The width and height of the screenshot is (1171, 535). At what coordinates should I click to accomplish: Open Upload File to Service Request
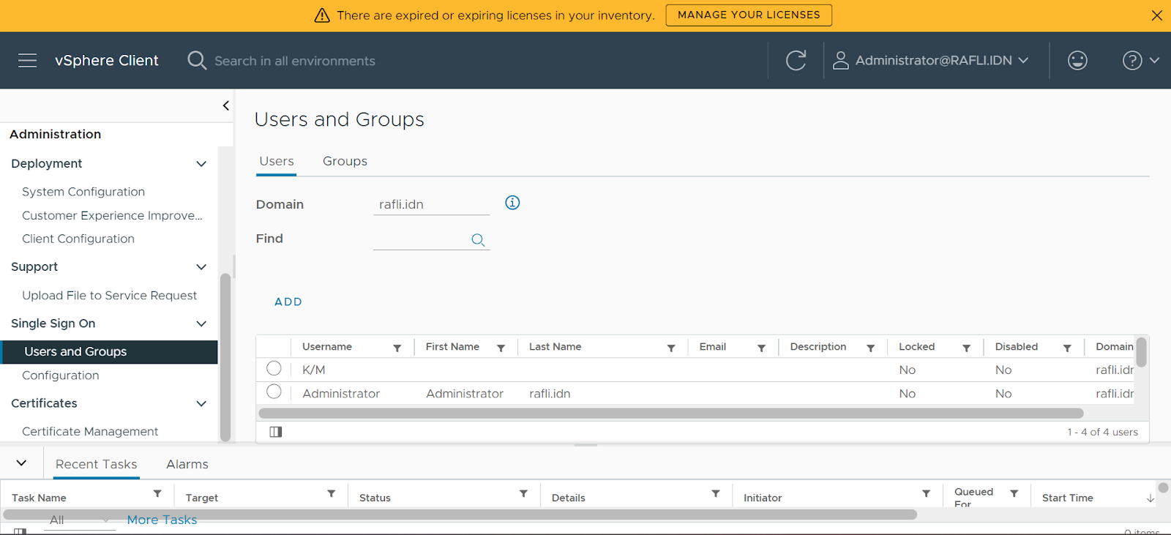[110, 295]
